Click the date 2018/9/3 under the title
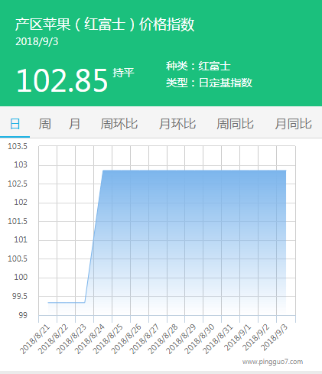This screenshot has width=322, height=374. tap(37, 42)
